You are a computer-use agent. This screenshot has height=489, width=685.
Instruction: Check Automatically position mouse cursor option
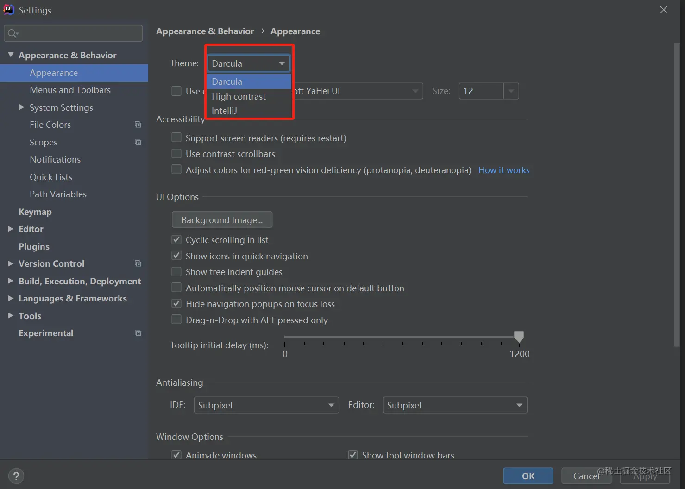click(176, 288)
